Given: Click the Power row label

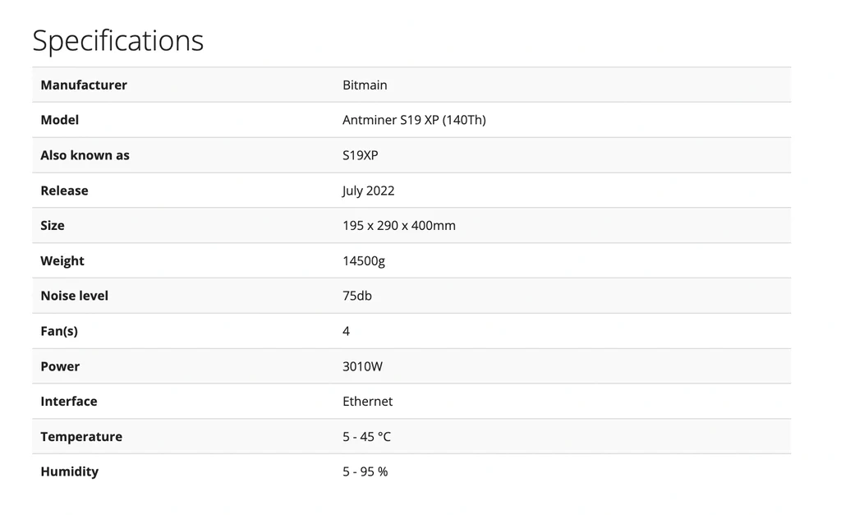Looking at the screenshot, I should [60, 366].
